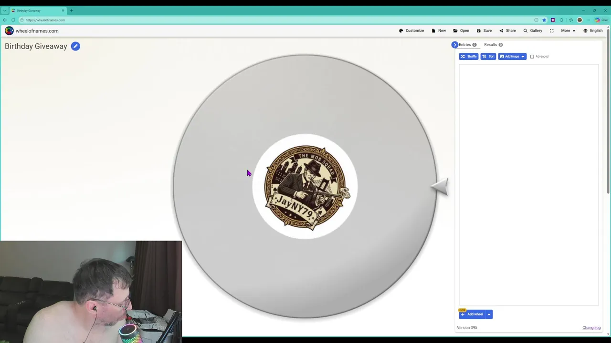Image resolution: width=611 pixels, height=343 pixels.
Task: Open the tab list dropdown in browser
Action: pos(4,10)
